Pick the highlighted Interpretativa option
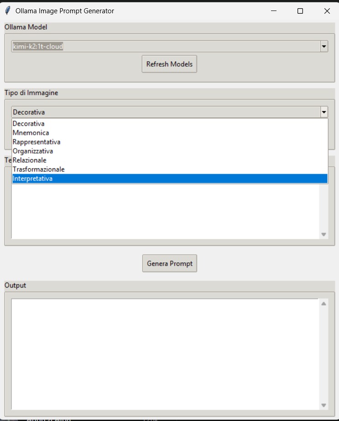Screen dimensions: 339x421 coord(32,179)
